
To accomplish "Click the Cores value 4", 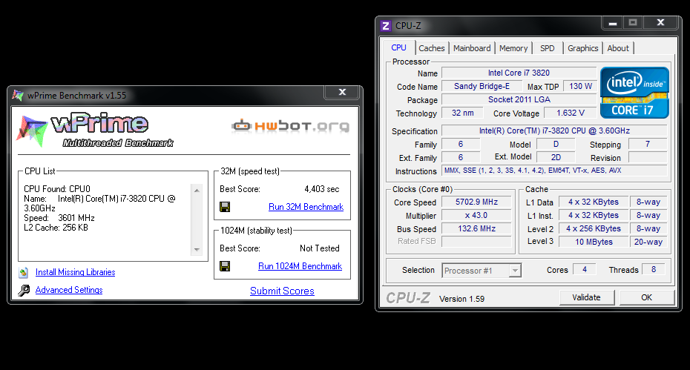I will [x=585, y=269].
